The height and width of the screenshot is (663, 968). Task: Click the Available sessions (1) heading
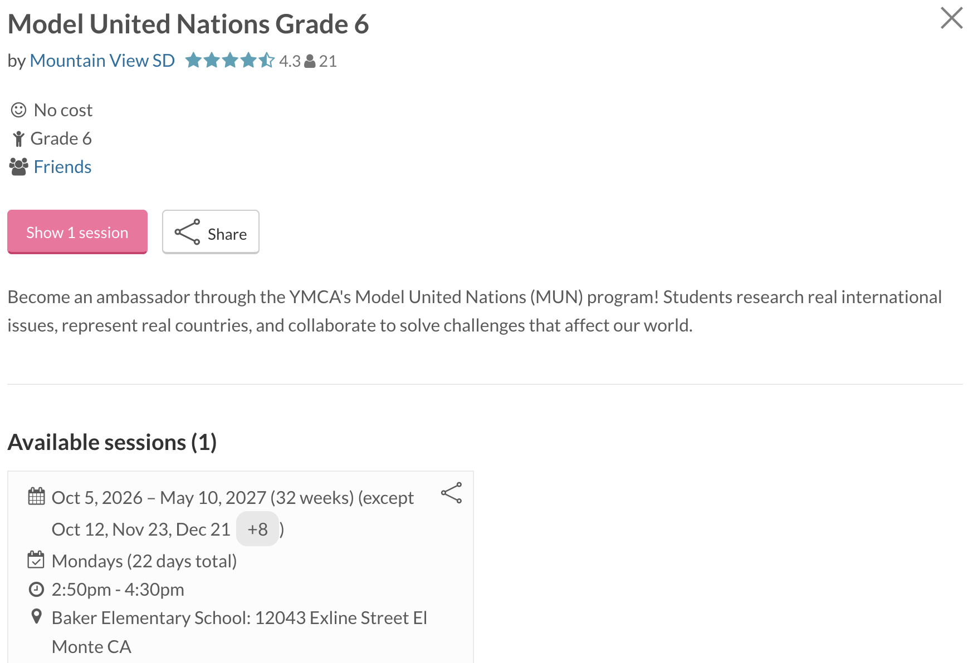click(x=112, y=442)
